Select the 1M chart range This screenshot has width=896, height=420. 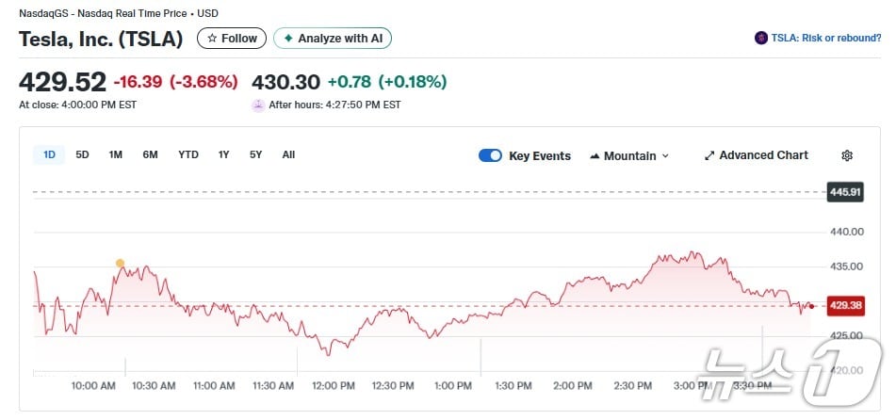115,154
